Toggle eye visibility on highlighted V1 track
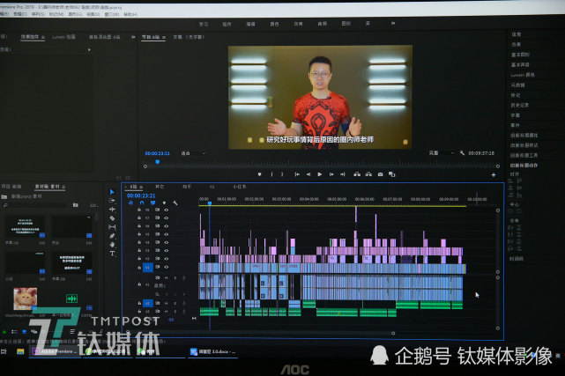This screenshot has height=376, width=565. tap(167, 267)
